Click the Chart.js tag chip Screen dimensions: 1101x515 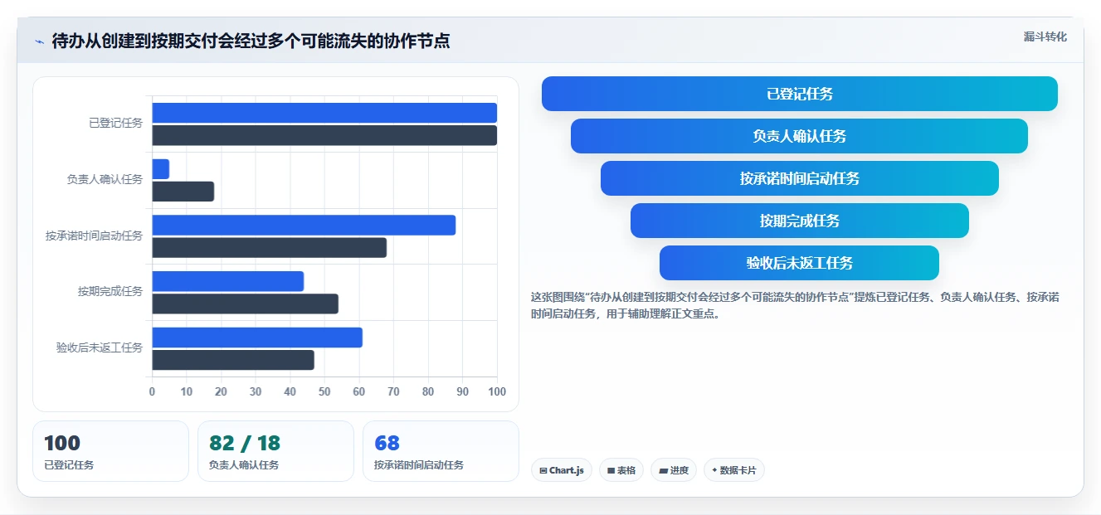562,470
